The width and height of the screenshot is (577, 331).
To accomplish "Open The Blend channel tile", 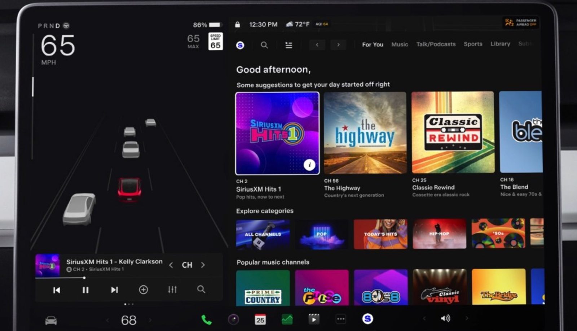I will (x=521, y=132).
